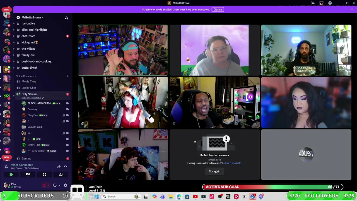Open the Help question mark icon
The height and width of the screenshot is (201, 357).
pyautogui.click(x=330, y=3)
